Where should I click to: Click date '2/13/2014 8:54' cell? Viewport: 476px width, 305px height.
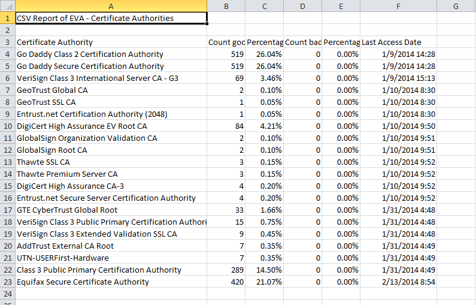click(x=398, y=282)
